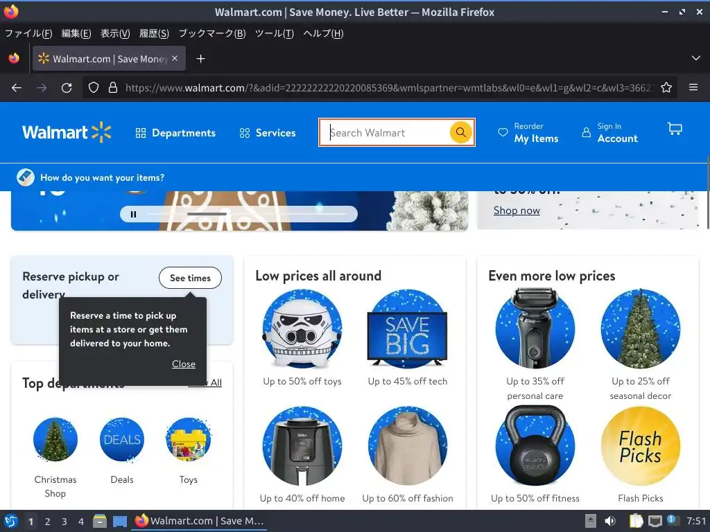Click the yellow search magnifier button
The image size is (710, 532).
[x=460, y=132]
